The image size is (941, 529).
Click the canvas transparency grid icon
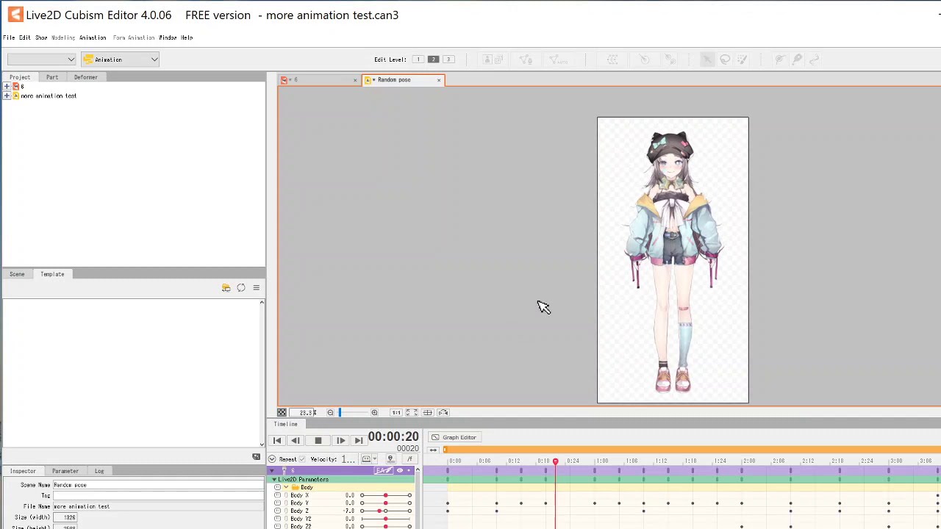pyautogui.click(x=282, y=412)
